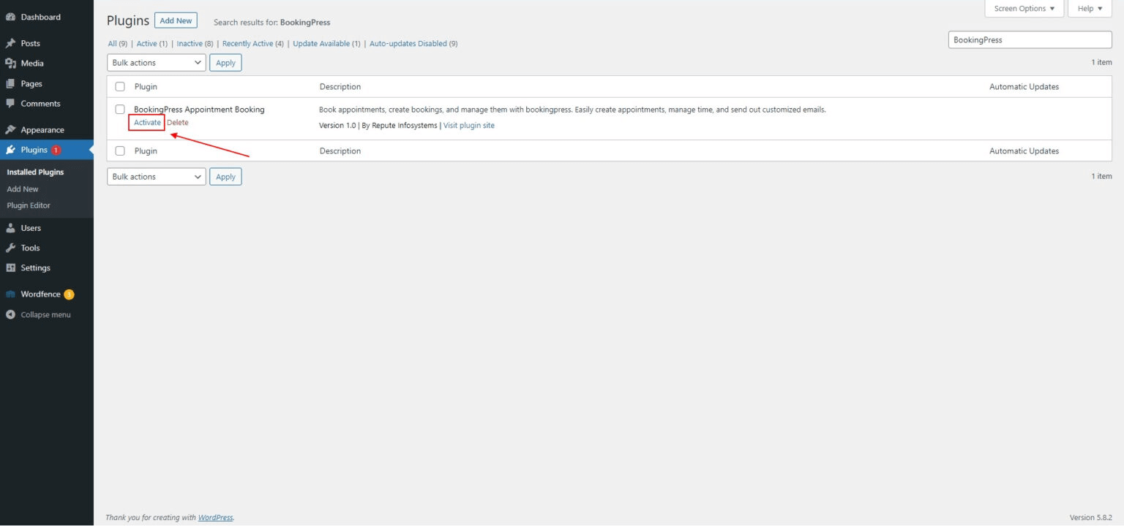Viewport: 1124px width, 526px height.
Task: Click the Plugins plug icon
Action: 10,150
